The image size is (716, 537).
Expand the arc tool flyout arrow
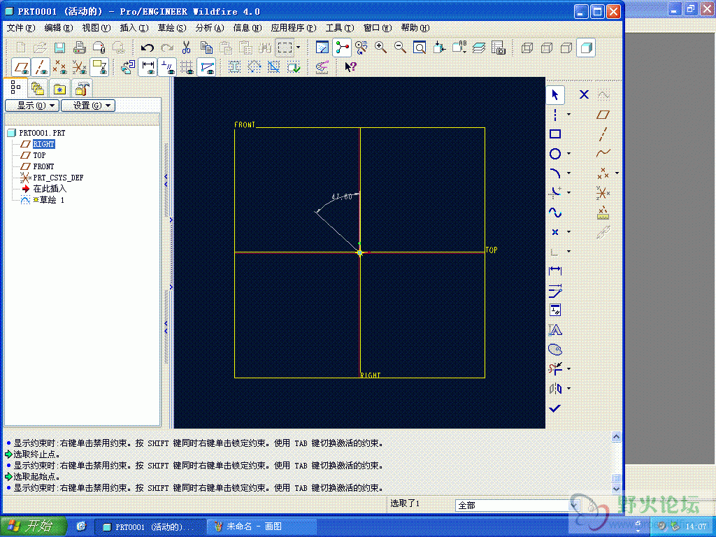[569, 173]
